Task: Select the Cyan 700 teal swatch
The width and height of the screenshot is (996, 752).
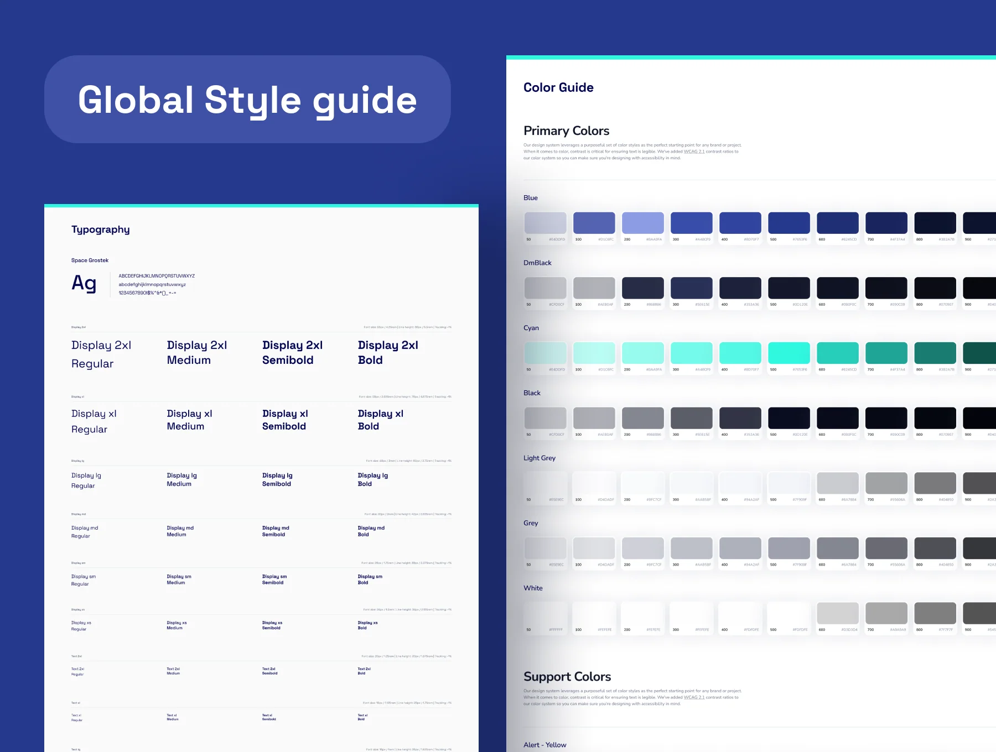Action: point(886,353)
